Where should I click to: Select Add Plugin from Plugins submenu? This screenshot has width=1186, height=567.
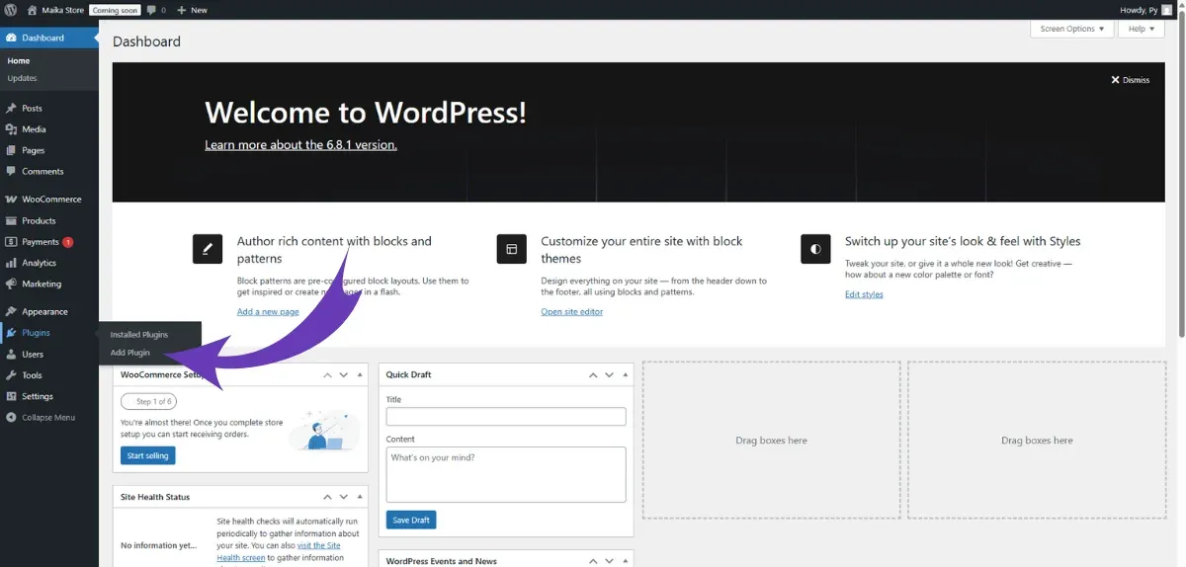click(x=130, y=353)
